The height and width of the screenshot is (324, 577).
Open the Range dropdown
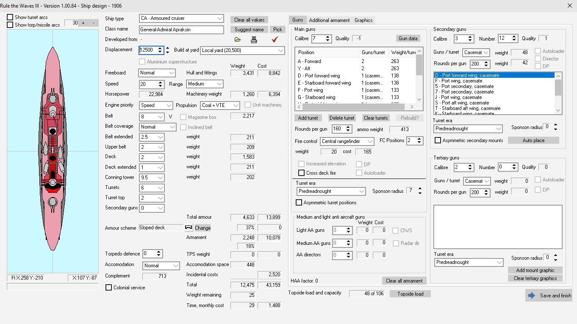(x=204, y=84)
